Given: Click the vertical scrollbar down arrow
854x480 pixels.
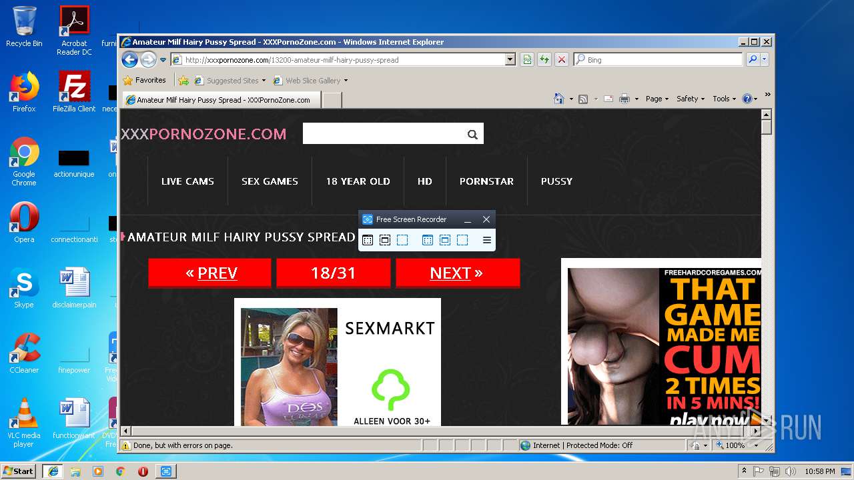Looking at the screenshot, I should click(x=767, y=419).
